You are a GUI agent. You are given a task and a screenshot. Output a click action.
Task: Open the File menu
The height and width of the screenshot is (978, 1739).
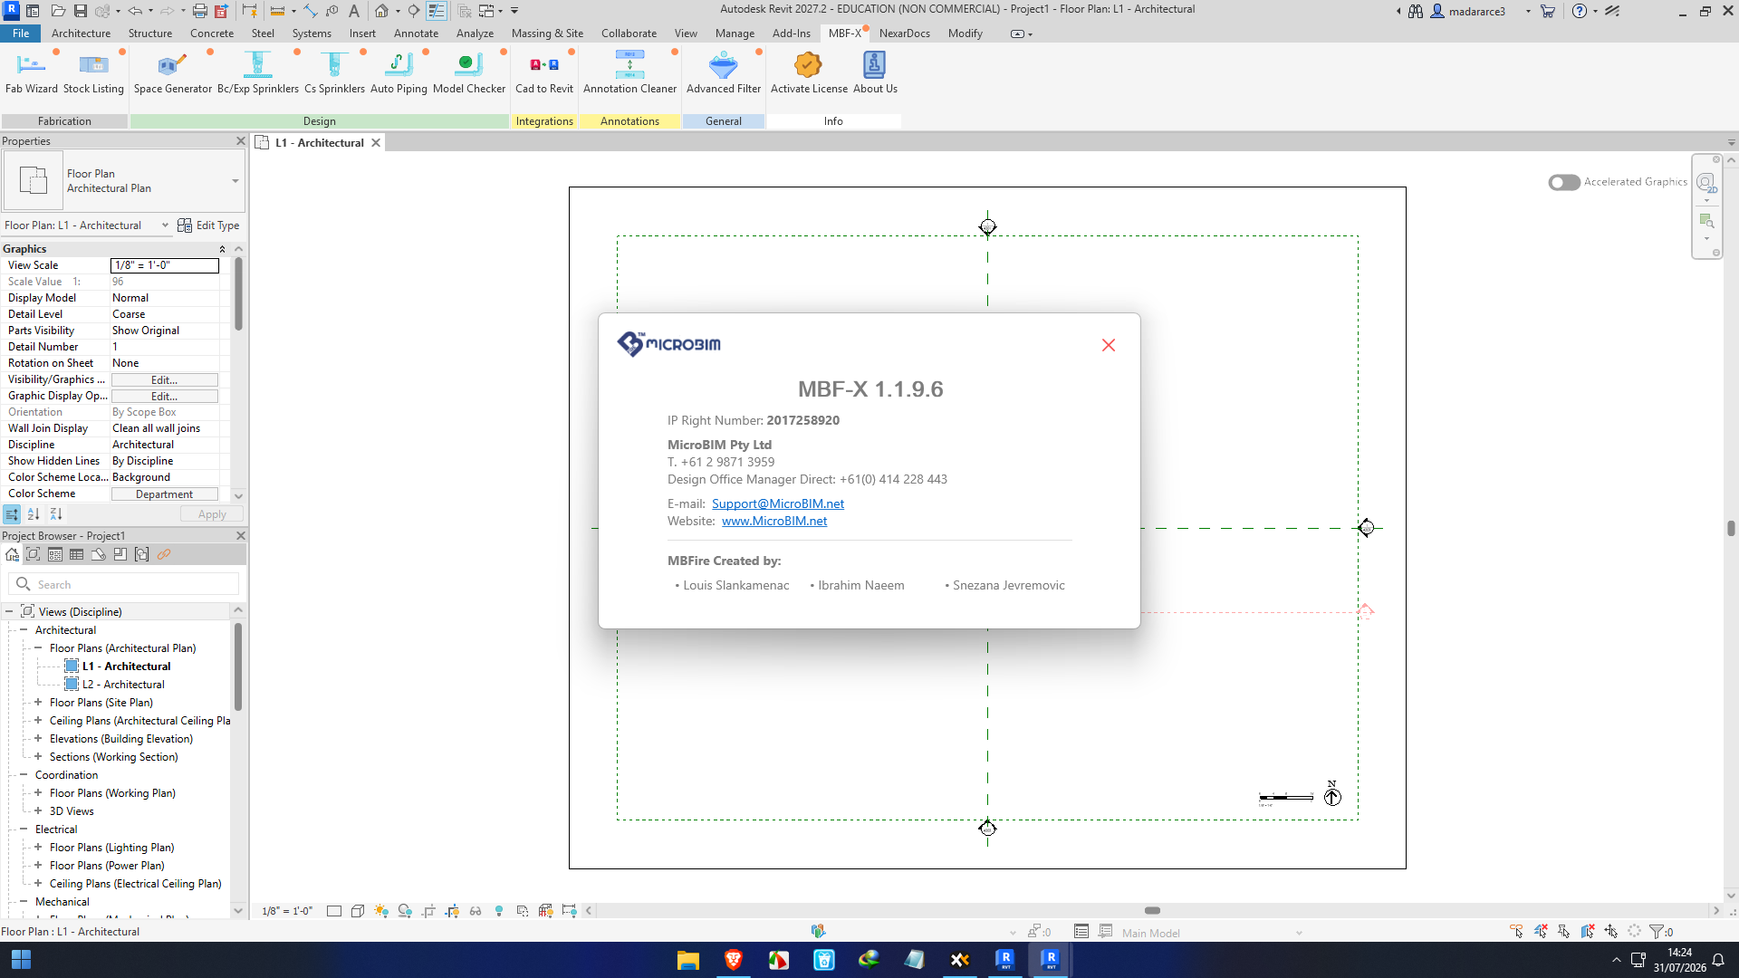21,34
